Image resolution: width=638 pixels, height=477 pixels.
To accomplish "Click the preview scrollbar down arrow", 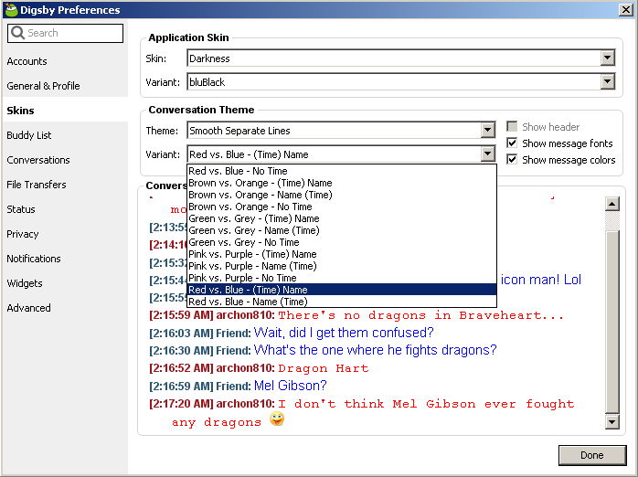I will [x=612, y=422].
